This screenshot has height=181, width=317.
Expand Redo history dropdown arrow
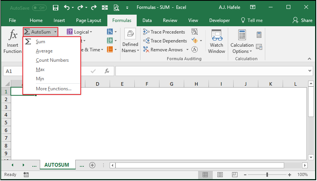86,8
